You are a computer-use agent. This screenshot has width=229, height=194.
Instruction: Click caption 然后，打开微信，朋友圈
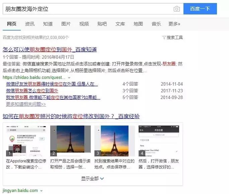159,164
